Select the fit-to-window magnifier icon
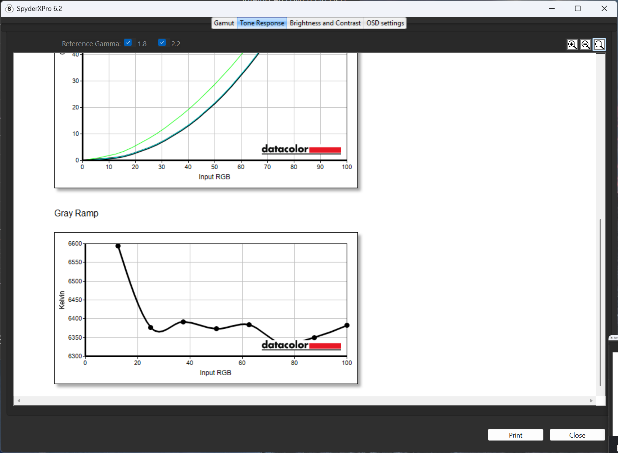 [599, 45]
